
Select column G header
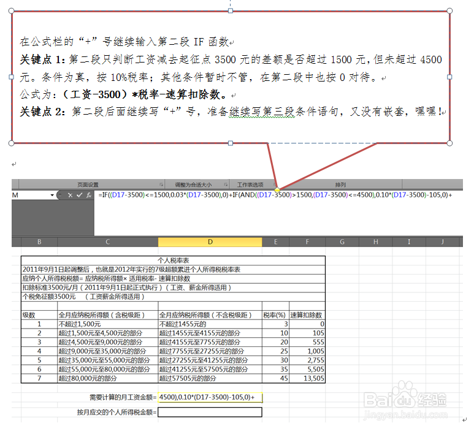[x=342, y=242]
